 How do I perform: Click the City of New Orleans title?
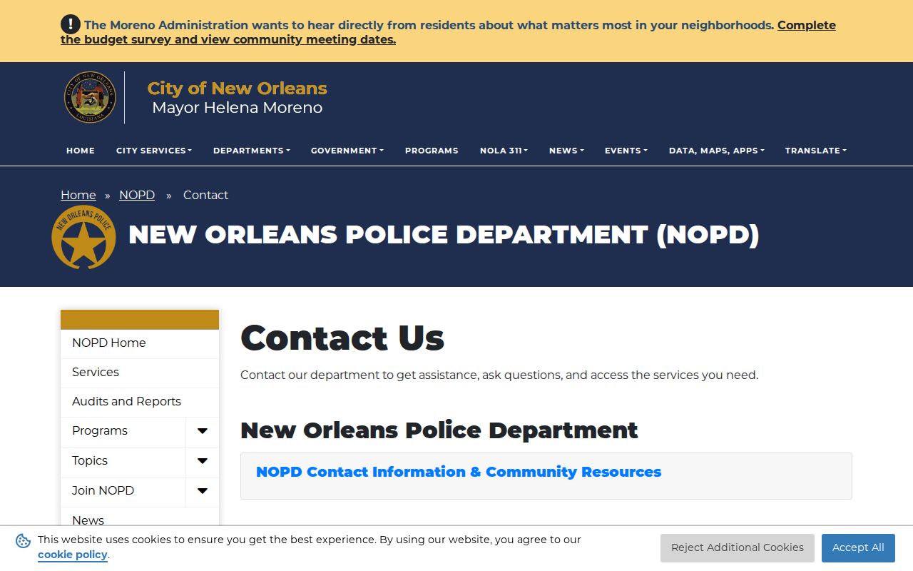(237, 89)
